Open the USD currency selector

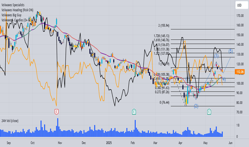pyautogui.click(x=242, y=5)
